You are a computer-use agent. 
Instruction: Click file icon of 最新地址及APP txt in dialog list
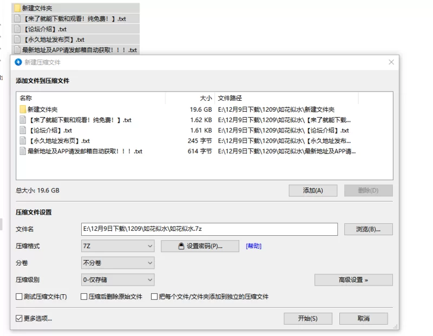point(23,151)
